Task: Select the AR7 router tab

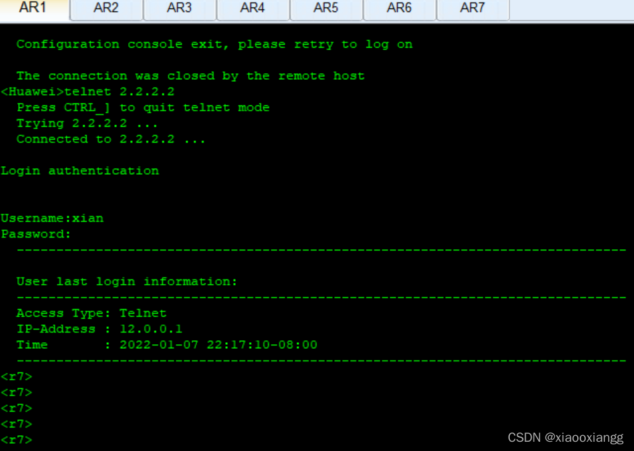Action: [472, 9]
